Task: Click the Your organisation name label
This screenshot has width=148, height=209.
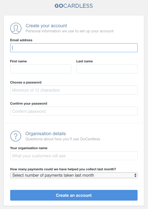Action: click(29, 148)
